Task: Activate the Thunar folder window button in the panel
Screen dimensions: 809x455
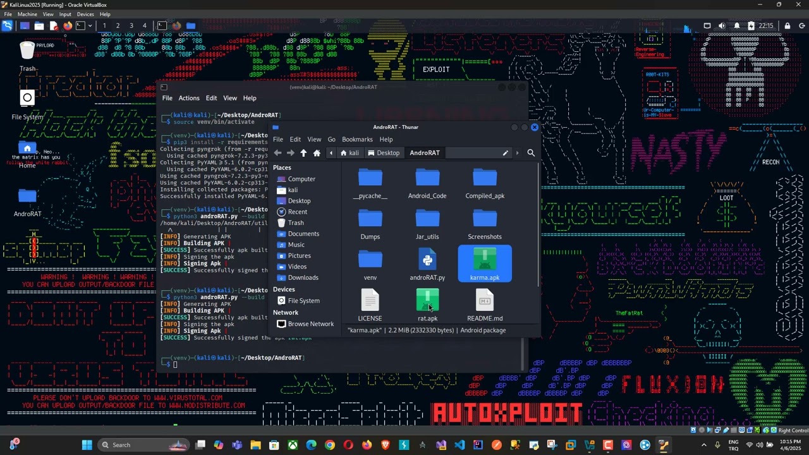Action: point(190,26)
